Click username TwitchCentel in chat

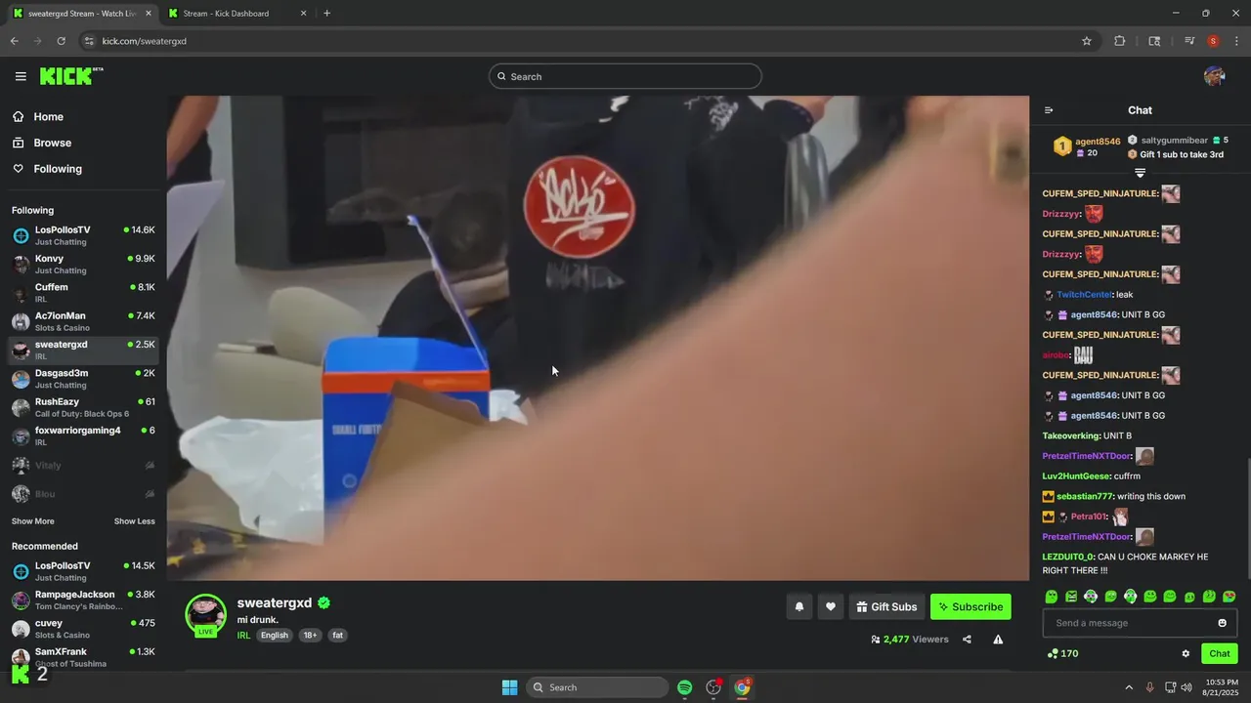point(1084,295)
